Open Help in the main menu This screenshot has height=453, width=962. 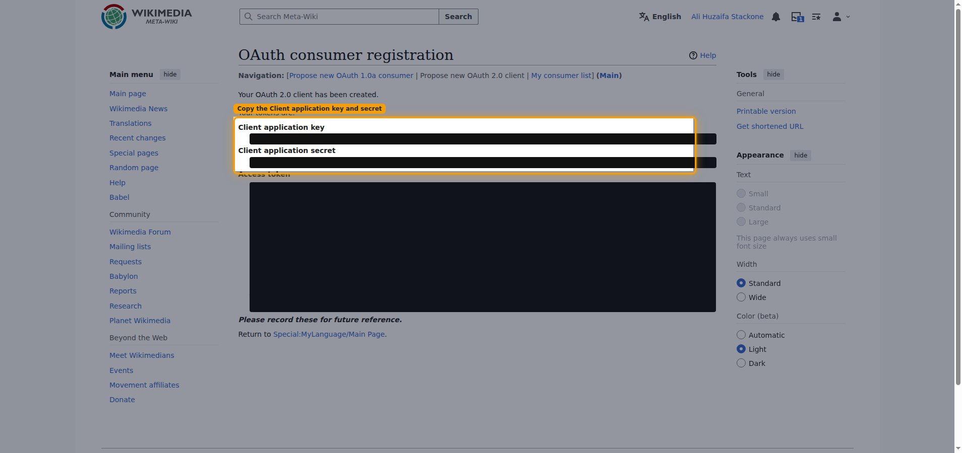click(117, 183)
